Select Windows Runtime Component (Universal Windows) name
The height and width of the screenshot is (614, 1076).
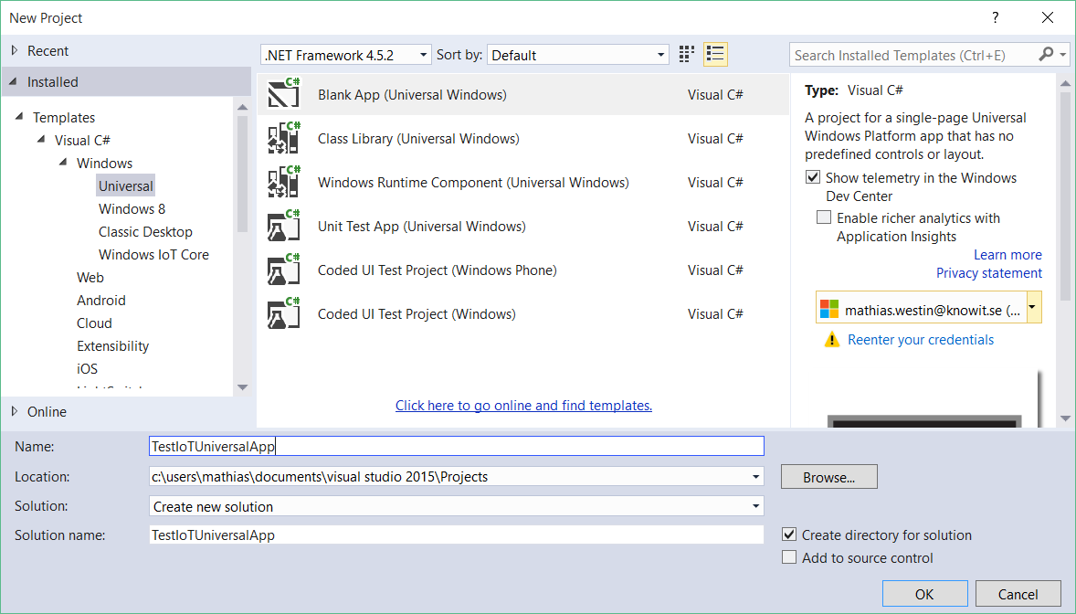pos(473,182)
